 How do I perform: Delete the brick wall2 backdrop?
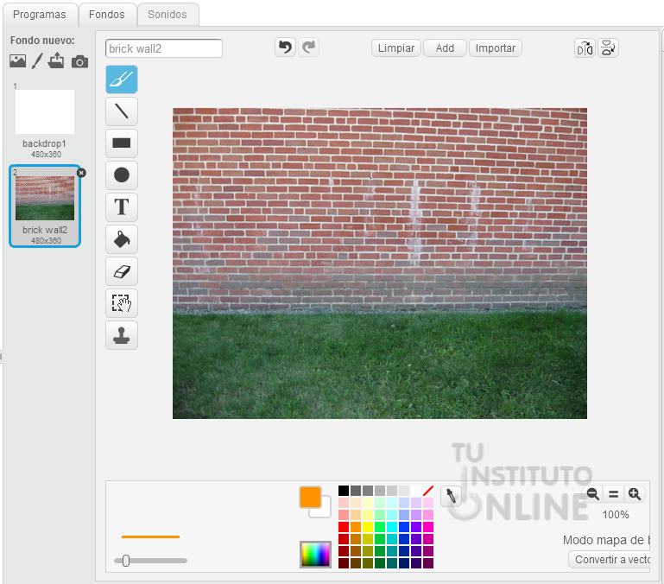(x=81, y=173)
